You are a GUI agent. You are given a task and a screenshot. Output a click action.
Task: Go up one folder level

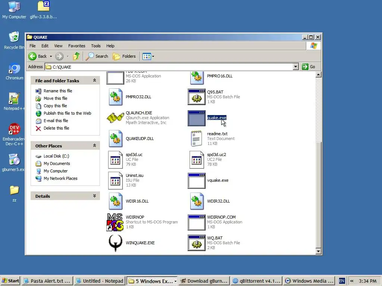click(x=76, y=57)
